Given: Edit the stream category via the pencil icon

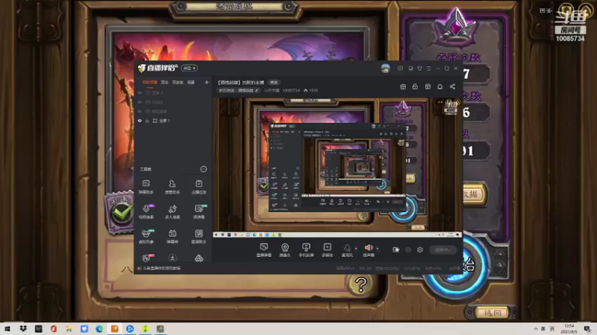Looking at the screenshot, I should (257, 90).
